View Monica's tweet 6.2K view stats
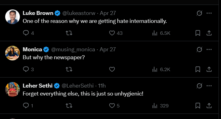 (161, 69)
